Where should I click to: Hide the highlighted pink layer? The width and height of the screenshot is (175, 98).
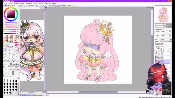(156, 61)
